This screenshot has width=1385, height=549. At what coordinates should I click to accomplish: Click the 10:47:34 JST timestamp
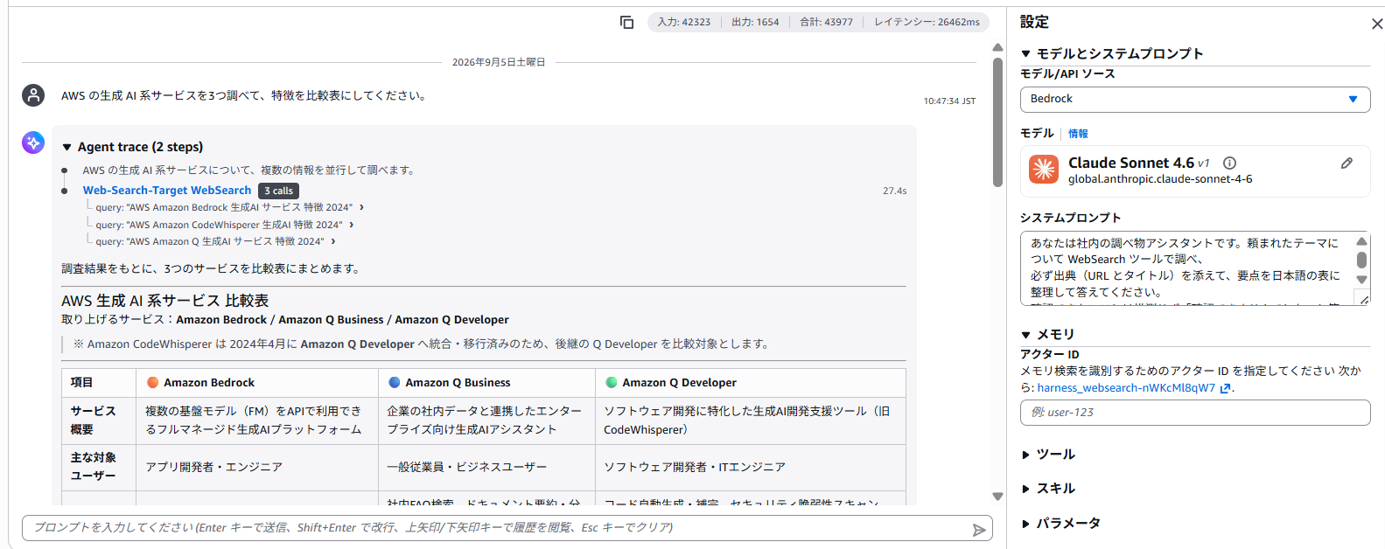click(949, 101)
